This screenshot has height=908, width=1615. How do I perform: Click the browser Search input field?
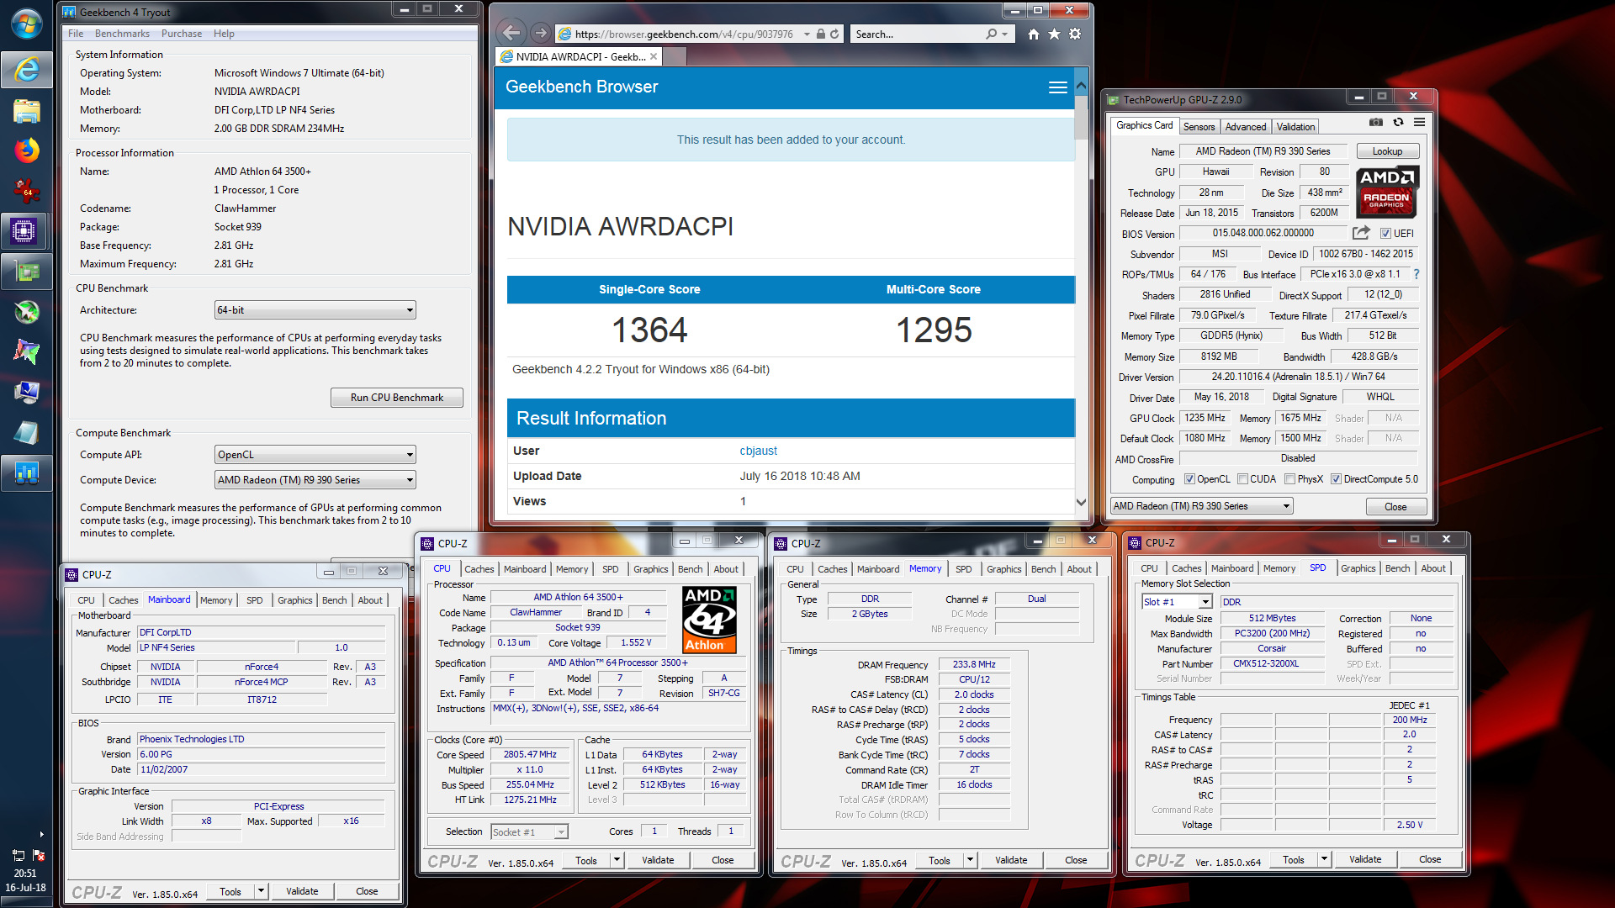(x=917, y=34)
